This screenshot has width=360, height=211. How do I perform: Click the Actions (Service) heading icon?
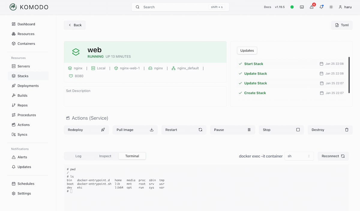pyautogui.click(x=68, y=118)
